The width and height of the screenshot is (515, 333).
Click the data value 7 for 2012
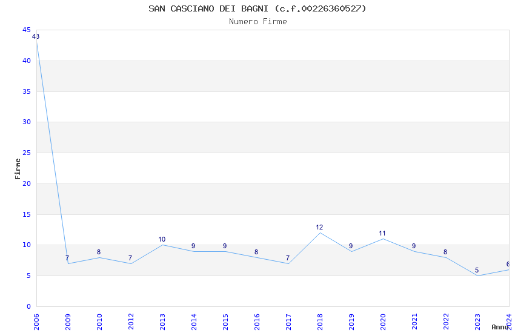pyautogui.click(x=130, y=258)
